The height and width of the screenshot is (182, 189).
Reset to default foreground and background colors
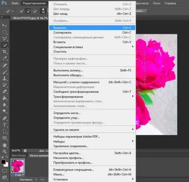[x=2, y=157]
